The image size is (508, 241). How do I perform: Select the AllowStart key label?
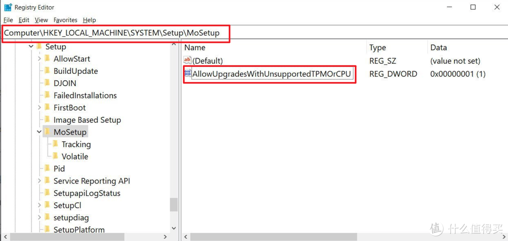coord(72,59)
